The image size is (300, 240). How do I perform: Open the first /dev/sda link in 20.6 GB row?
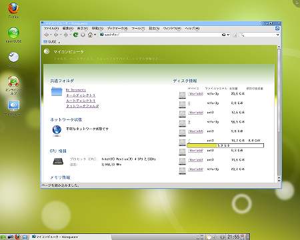pyautogui.click(x=195, y=94)
